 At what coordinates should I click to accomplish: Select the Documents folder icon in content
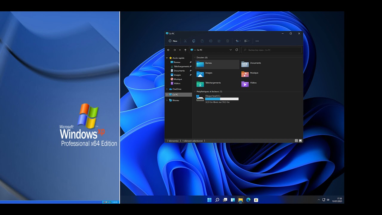click(x=245, y=64)
